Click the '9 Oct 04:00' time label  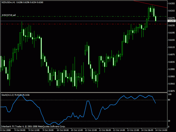point(20,130)
